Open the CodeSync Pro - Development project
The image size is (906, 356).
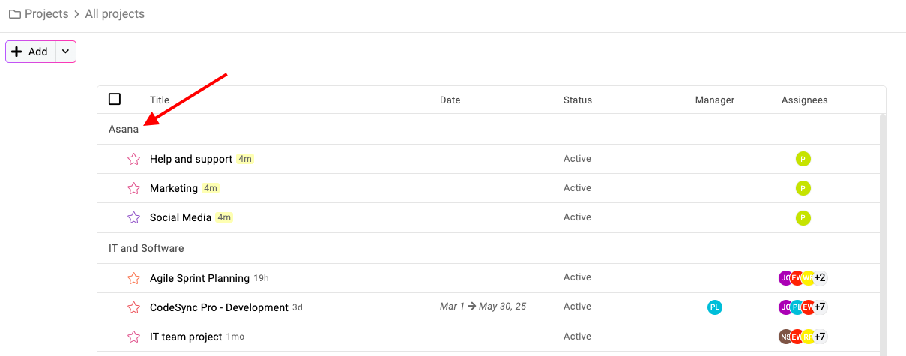coord(219,307)
